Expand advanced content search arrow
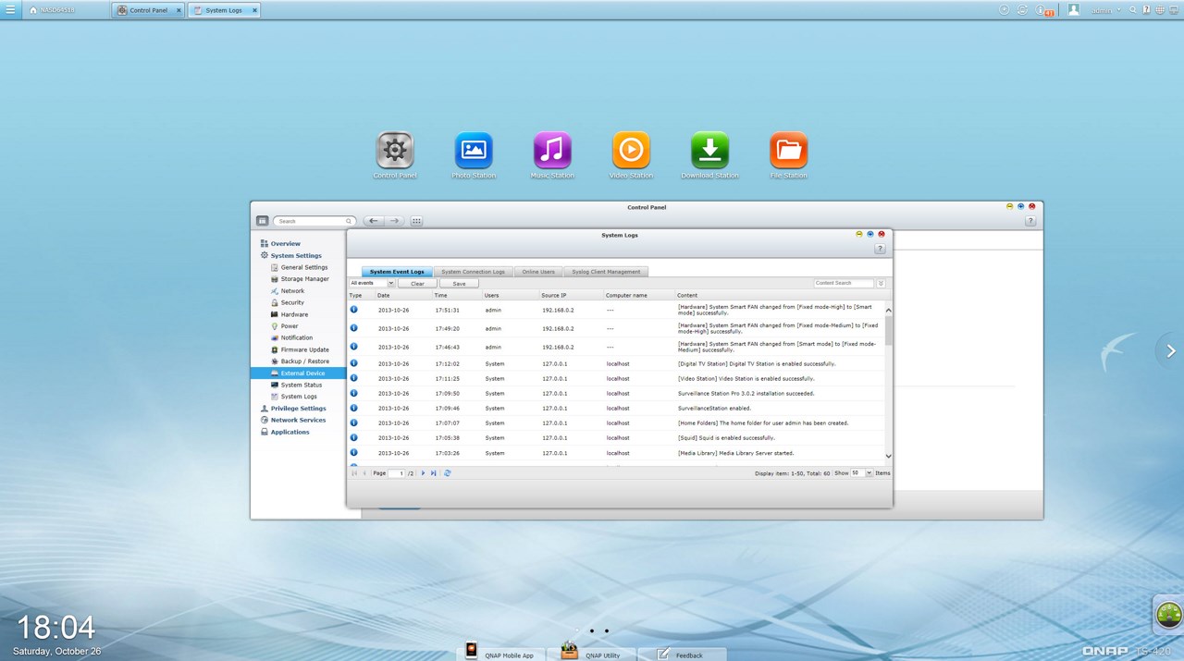1184x661 pixels. click(881, 284)
